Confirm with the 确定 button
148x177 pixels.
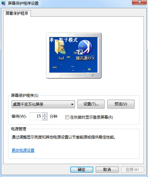pos(82,169)
